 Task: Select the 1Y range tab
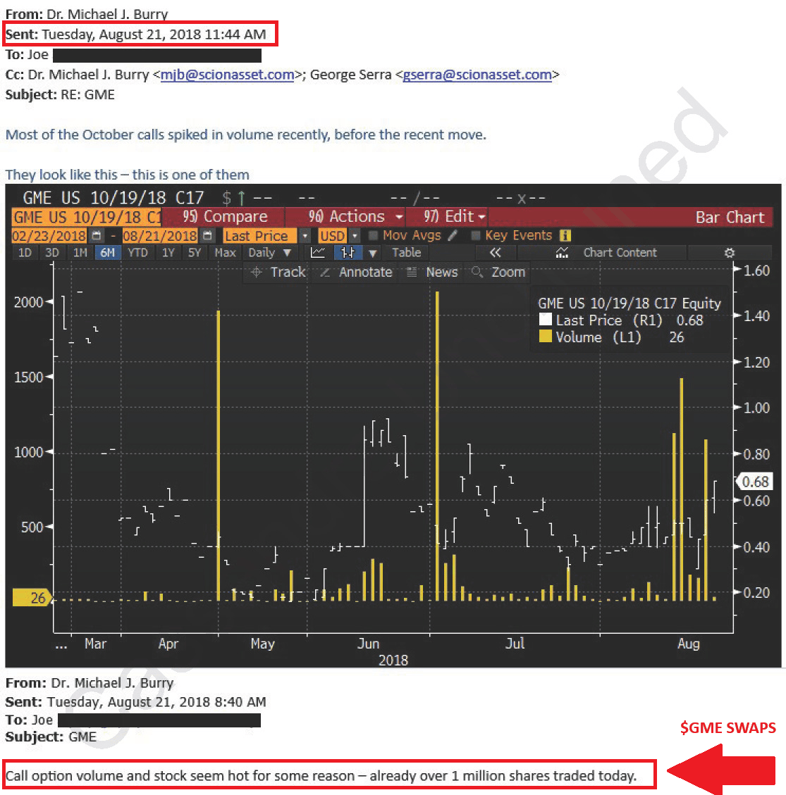168,253
